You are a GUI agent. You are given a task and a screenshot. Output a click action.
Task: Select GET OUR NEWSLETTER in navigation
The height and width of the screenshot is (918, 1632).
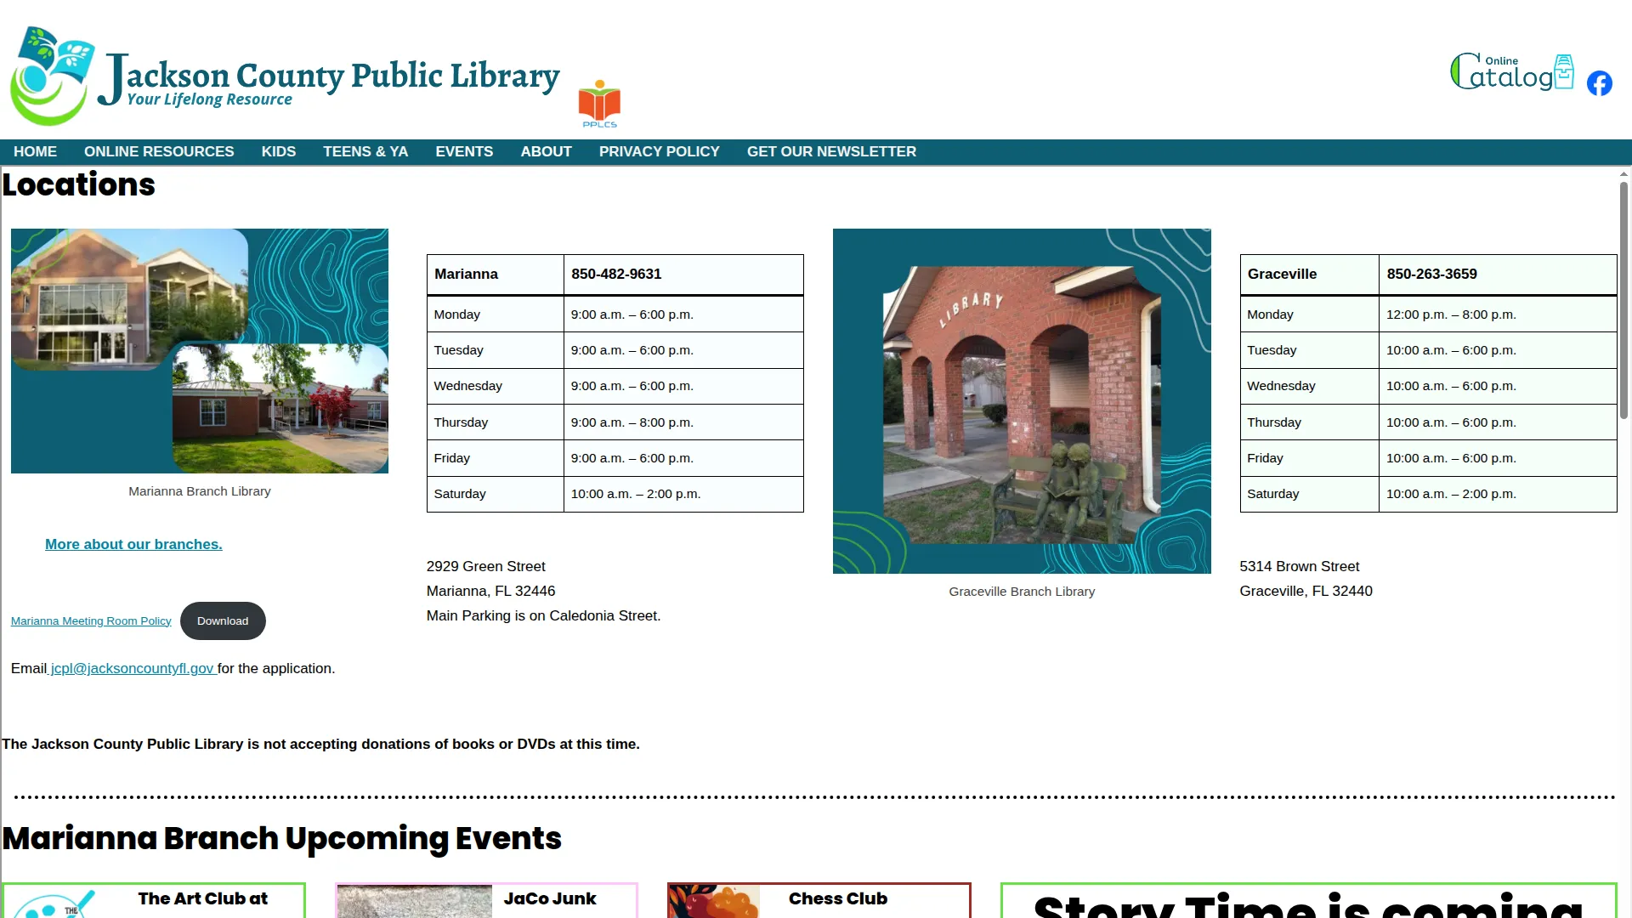coord(831,151)
